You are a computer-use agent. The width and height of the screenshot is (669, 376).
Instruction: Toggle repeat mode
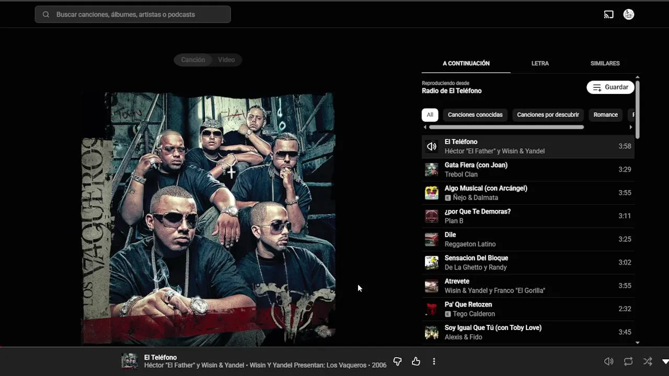(628, 361)
